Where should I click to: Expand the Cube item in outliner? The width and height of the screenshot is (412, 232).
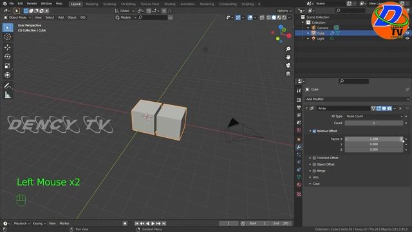click(308, 33)
